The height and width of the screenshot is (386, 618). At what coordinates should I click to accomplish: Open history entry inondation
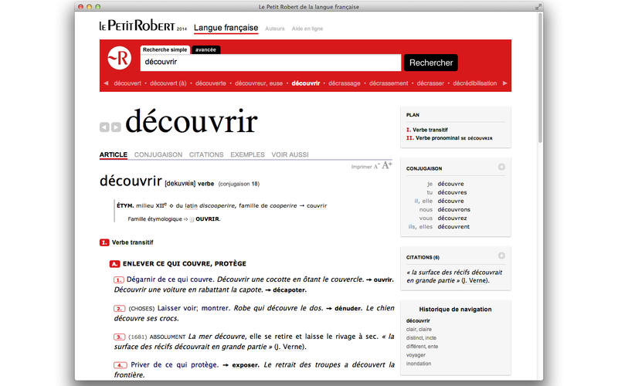tap(419, 364)
